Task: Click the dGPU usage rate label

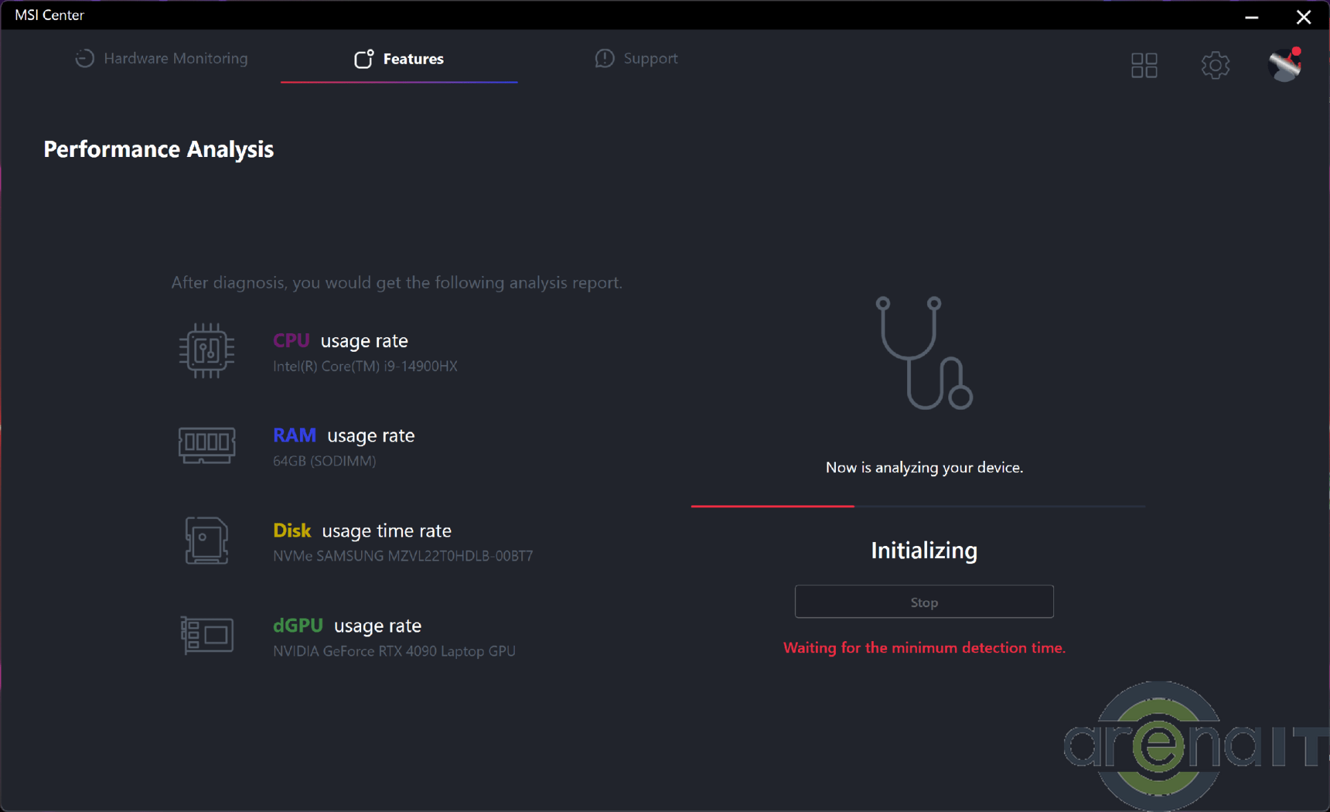Action: [347, 626]
